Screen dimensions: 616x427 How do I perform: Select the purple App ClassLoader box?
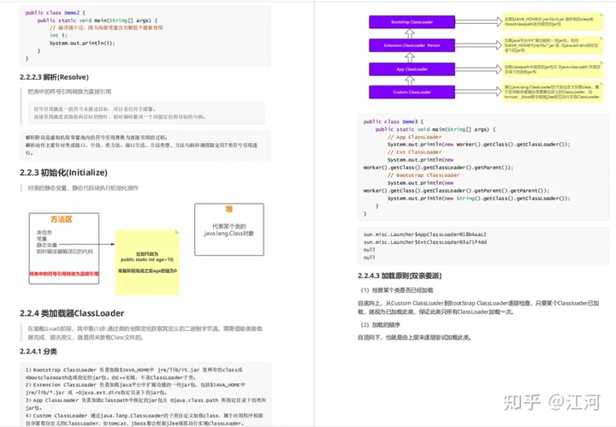click(412, 69)
